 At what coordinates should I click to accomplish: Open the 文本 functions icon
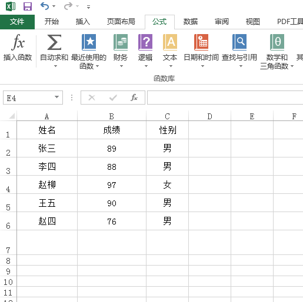[x=170, y=42]
